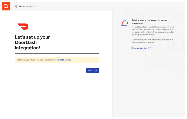Open the Create a menu link
The width and height of the screenshot is (187, 119).
(x=64, y=60)
